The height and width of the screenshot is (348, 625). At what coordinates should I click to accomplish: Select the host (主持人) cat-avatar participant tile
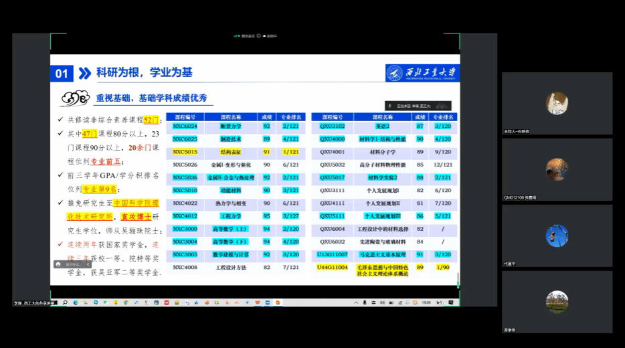pyautogui.click(x=557, y=104)
